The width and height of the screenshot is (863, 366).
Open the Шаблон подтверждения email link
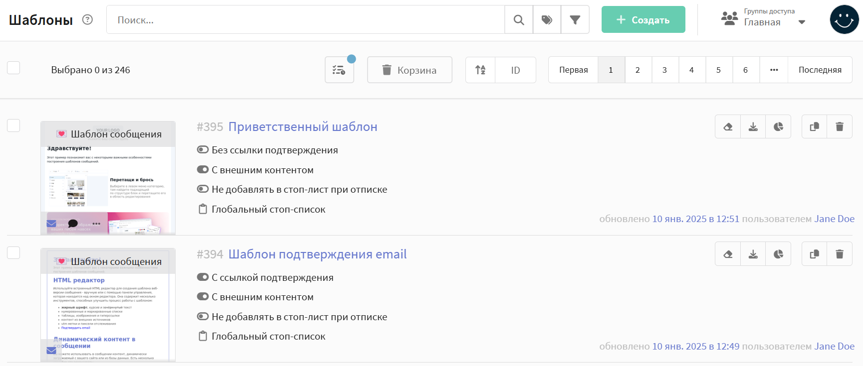point(318,254)
